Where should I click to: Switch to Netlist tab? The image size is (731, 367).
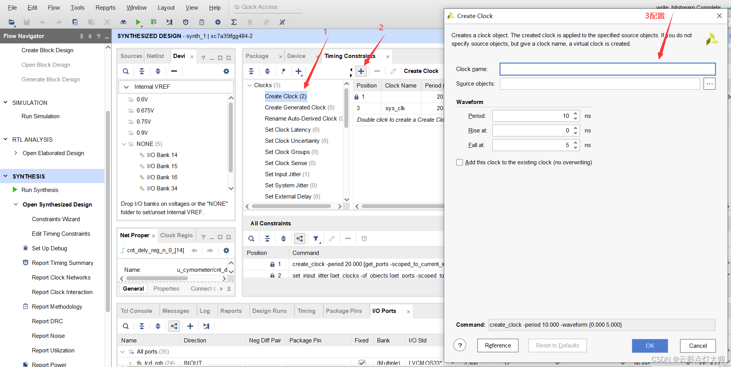pos(155,56)
